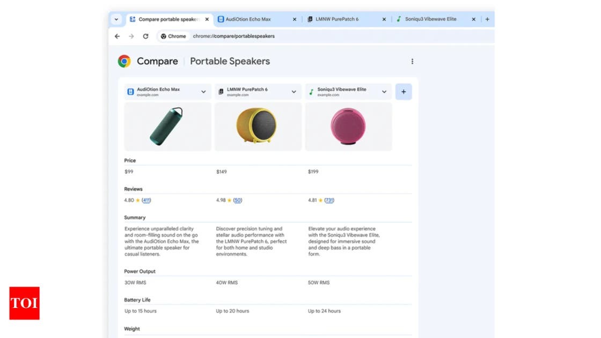Click the Weight row heading
This screenshot has height=338, width=601.
point(132,329)
